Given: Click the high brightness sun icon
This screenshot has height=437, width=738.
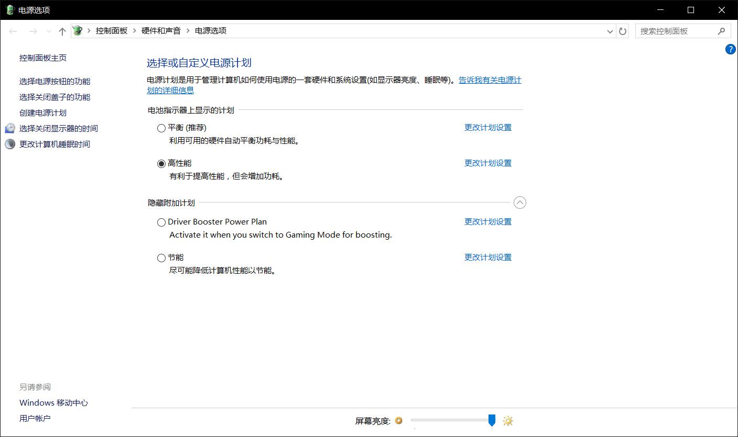Looking at the screenshot, I should click(x=507, y=421).
